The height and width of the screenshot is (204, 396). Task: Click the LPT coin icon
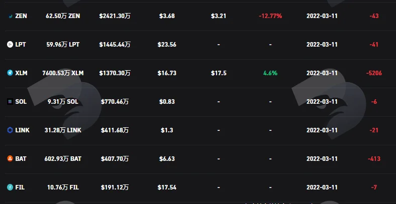[x=10, y=45]
